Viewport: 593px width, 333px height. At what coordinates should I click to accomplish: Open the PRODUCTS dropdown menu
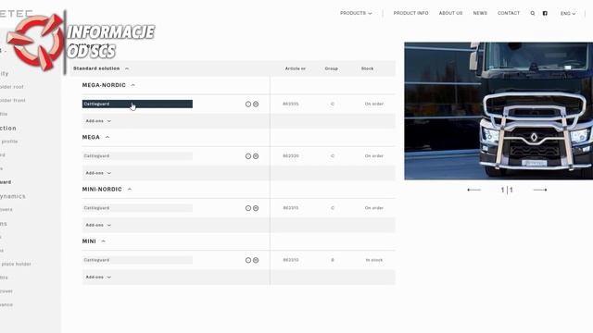[356, 13]
